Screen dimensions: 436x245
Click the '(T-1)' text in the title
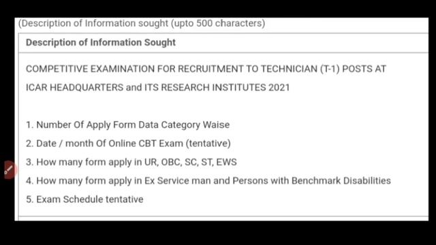(x=330, y=69)
